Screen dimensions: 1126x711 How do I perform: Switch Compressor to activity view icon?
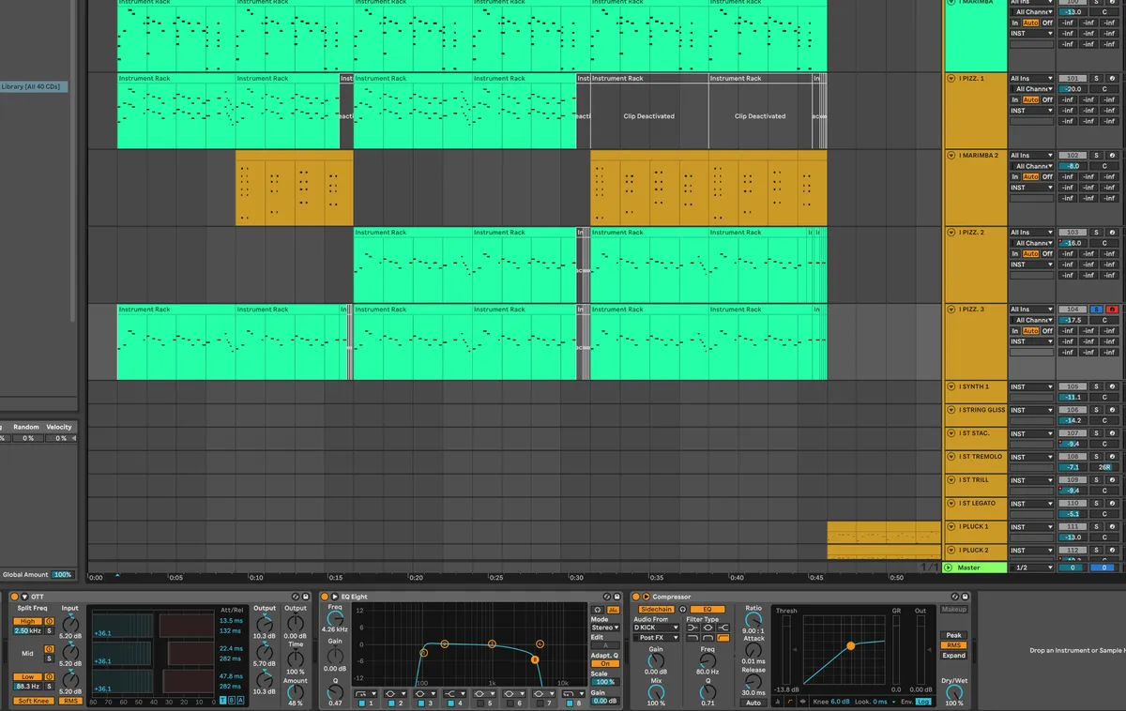(x=803, y=702)
